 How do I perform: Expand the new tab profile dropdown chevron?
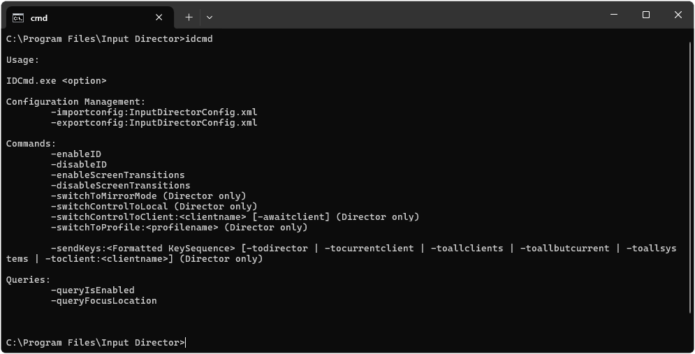point(209,17)
